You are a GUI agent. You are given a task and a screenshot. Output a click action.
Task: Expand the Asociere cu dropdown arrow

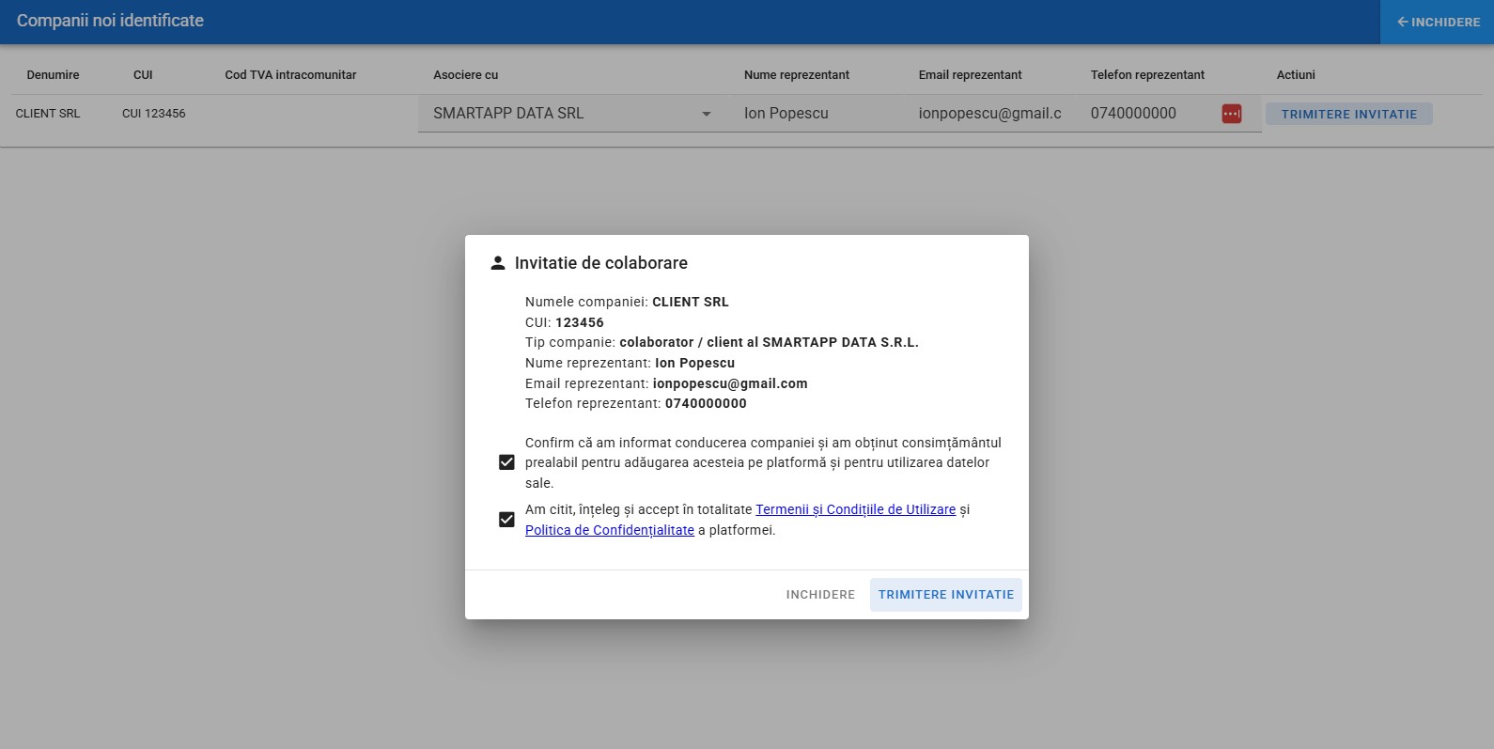(707, 114)
